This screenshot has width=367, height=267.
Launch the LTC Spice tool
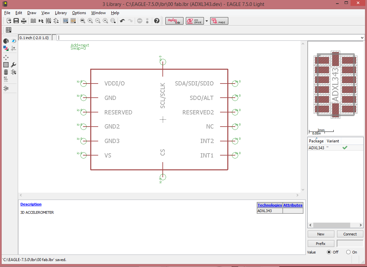pyautogui.click(x=195, y=21)
